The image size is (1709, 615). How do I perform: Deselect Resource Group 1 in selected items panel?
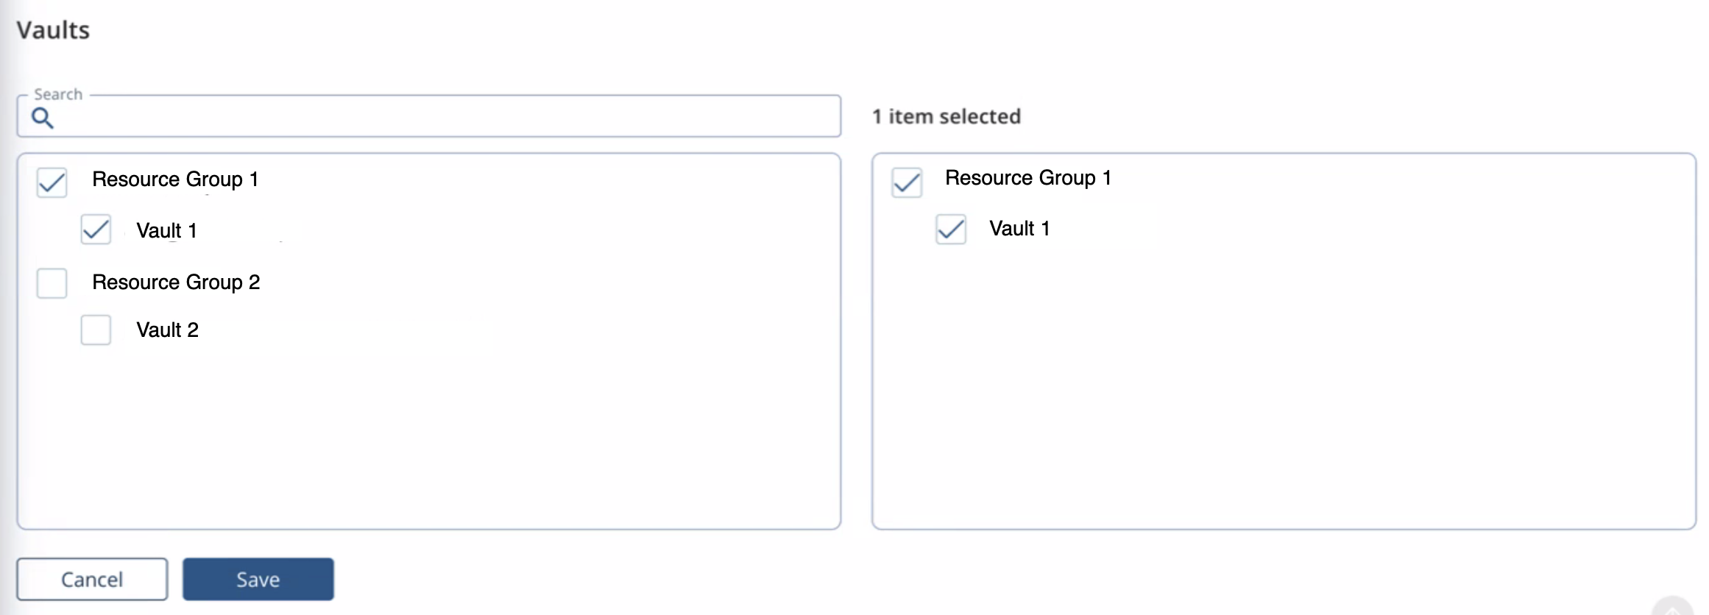pyautogui.click(x=906, y=183)
